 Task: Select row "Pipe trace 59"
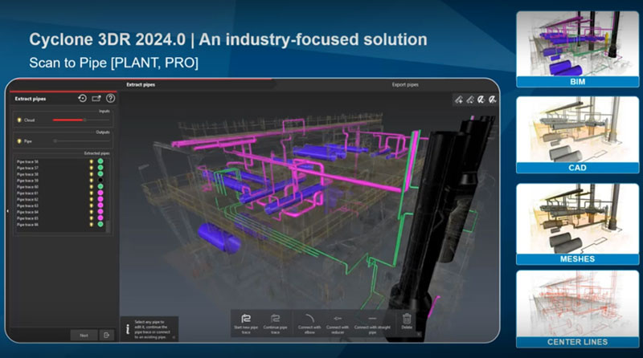point(59,181)
